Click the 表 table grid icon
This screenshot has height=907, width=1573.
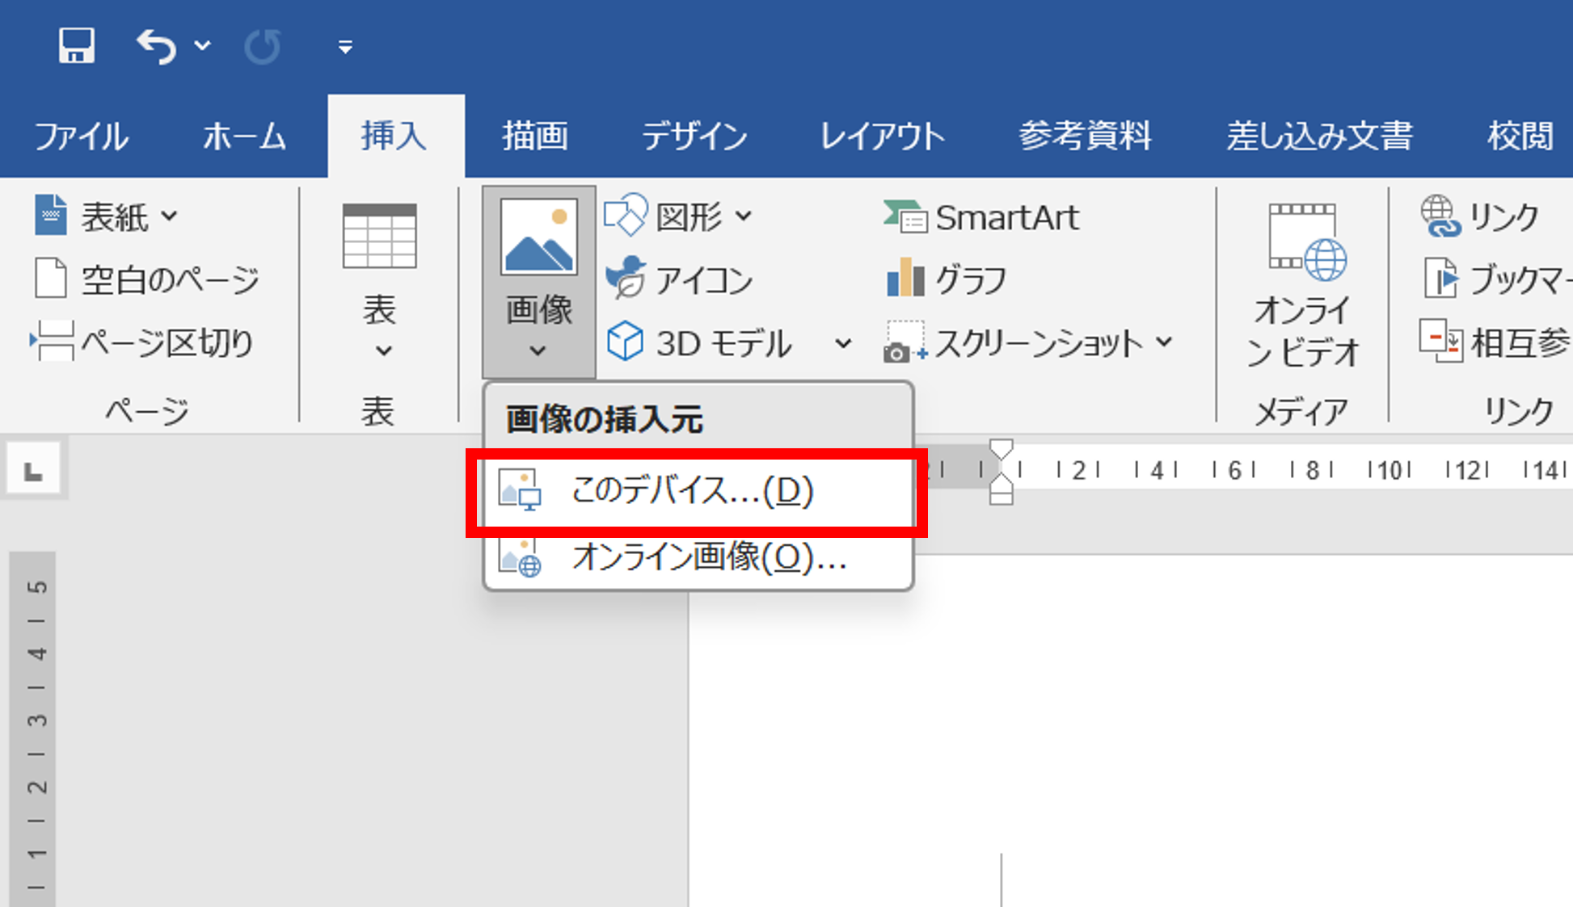[379, 236]
